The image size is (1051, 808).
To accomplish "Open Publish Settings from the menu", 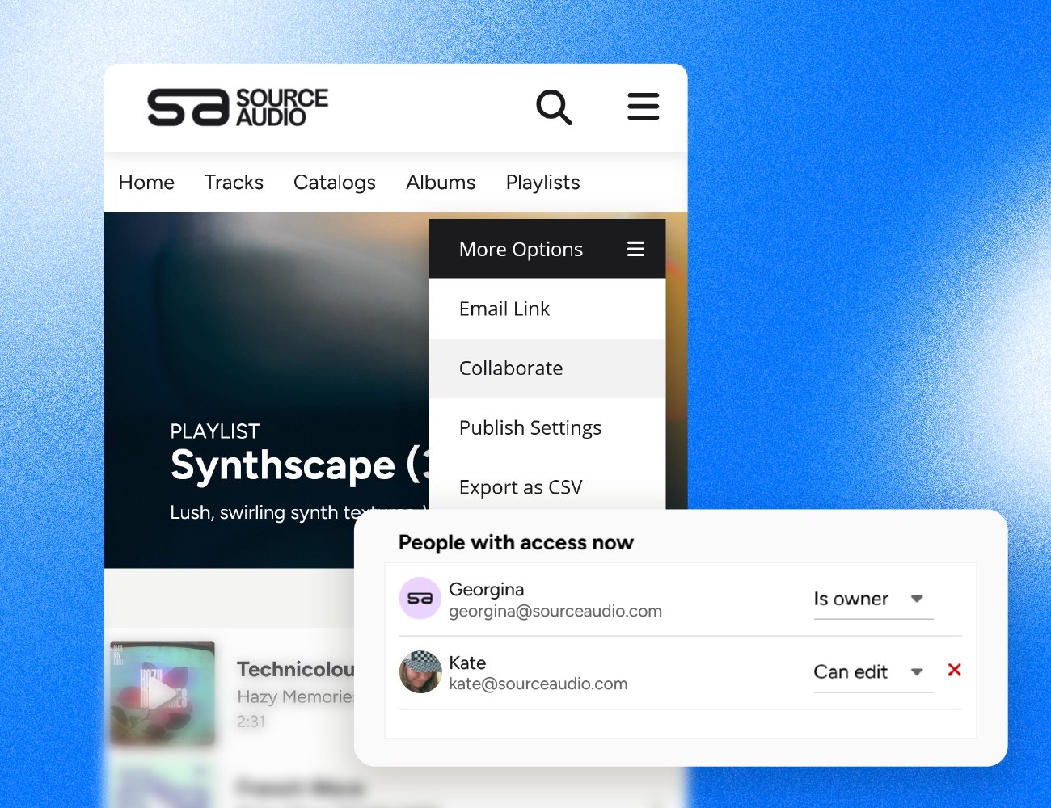I will 547,427.
